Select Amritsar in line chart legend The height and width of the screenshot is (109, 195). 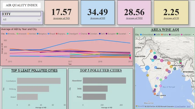(x=32, y=34)
